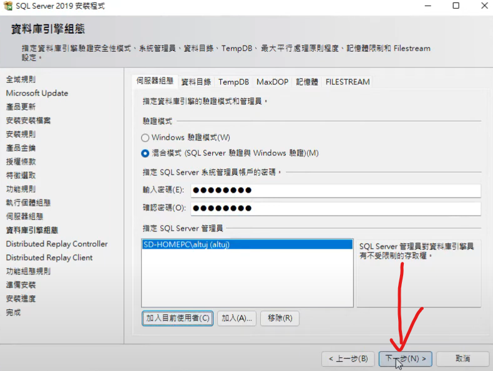Click 準備安裝 in the step list
This screenshot has width=493, height=371.
point(21,285)
